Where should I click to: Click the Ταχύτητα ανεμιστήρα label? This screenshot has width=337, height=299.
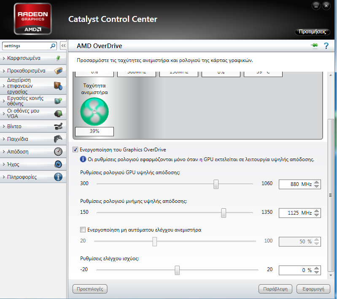click(x=94, y=89)
